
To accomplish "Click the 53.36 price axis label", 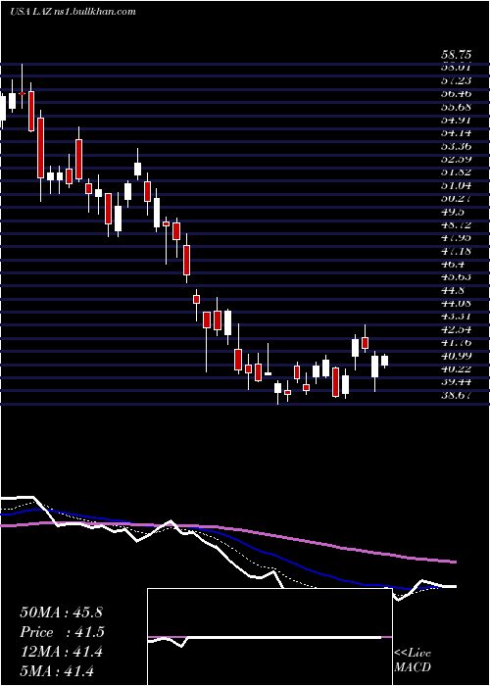I will coord(456,146).
